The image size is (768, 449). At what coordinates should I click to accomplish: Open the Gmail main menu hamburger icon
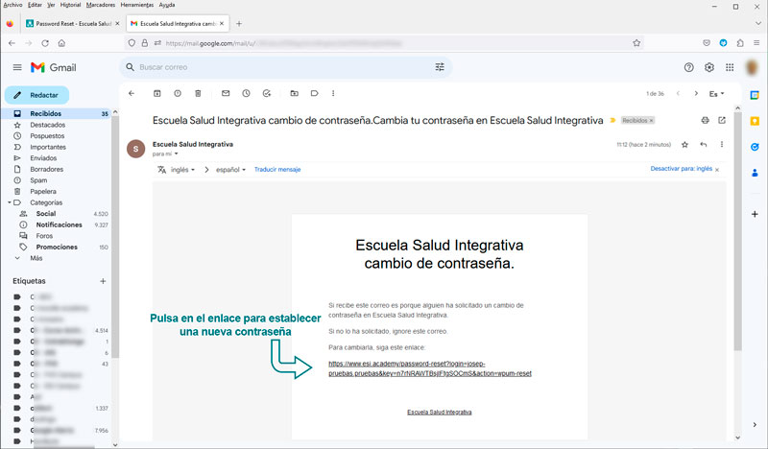(17, 67)
